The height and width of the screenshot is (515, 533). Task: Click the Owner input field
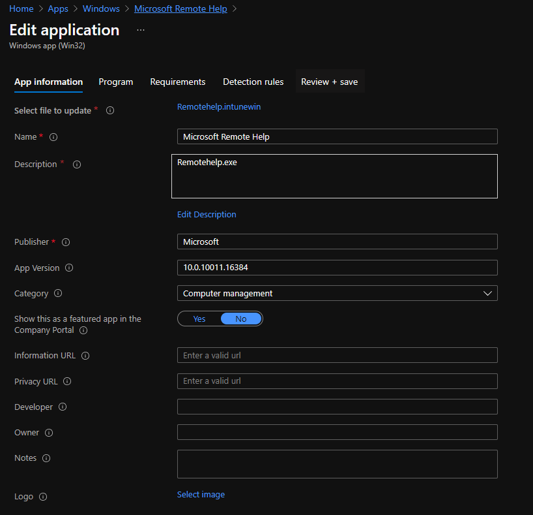coord(338,432)
